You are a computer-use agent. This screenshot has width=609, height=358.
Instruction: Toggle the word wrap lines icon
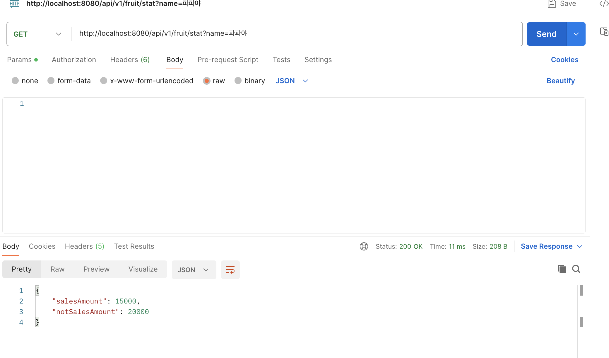tap(230, 270)
